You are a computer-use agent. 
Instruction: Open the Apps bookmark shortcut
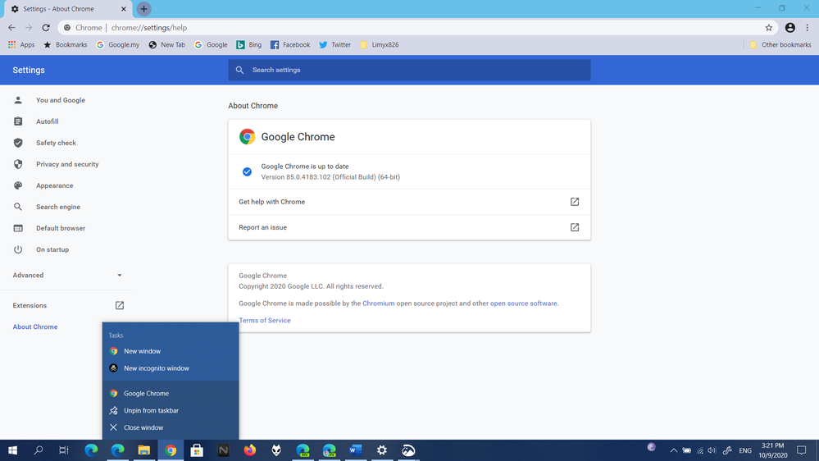pos(21,45)
